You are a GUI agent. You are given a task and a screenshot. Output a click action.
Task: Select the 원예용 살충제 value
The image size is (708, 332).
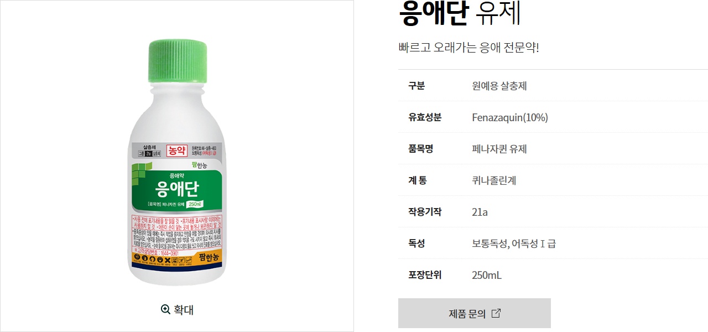[499, 86]
